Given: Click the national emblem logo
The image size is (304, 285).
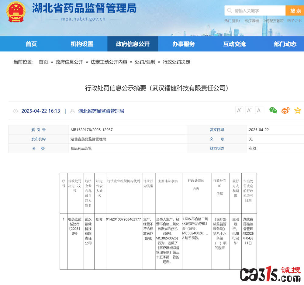Looking at the screenshot, I should pos(16,12).
